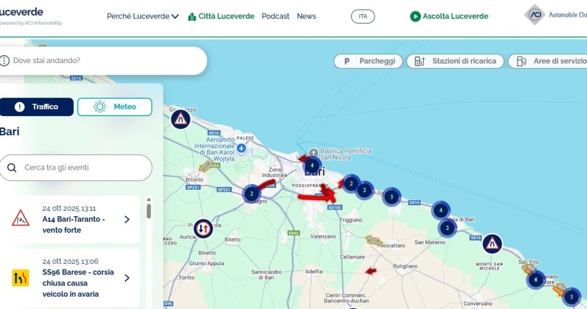
Task: Click the yellow lane closure icon
Action: pyautogui.click(x=20, y=278)
